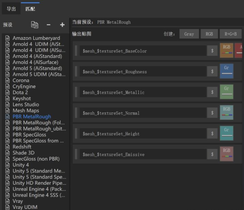This screenshot has height=210, width=244.
Task: Create an R+G+B output map
Action: coord(230,34)
